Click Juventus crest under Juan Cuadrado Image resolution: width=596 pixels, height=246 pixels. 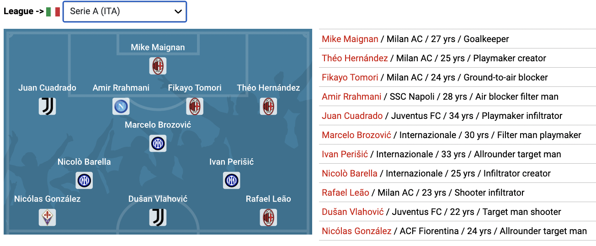point(48,107)
